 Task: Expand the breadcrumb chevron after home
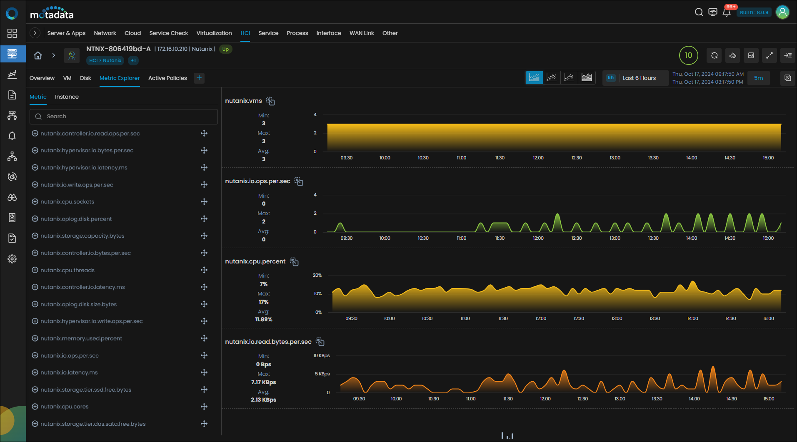[53, 55]
